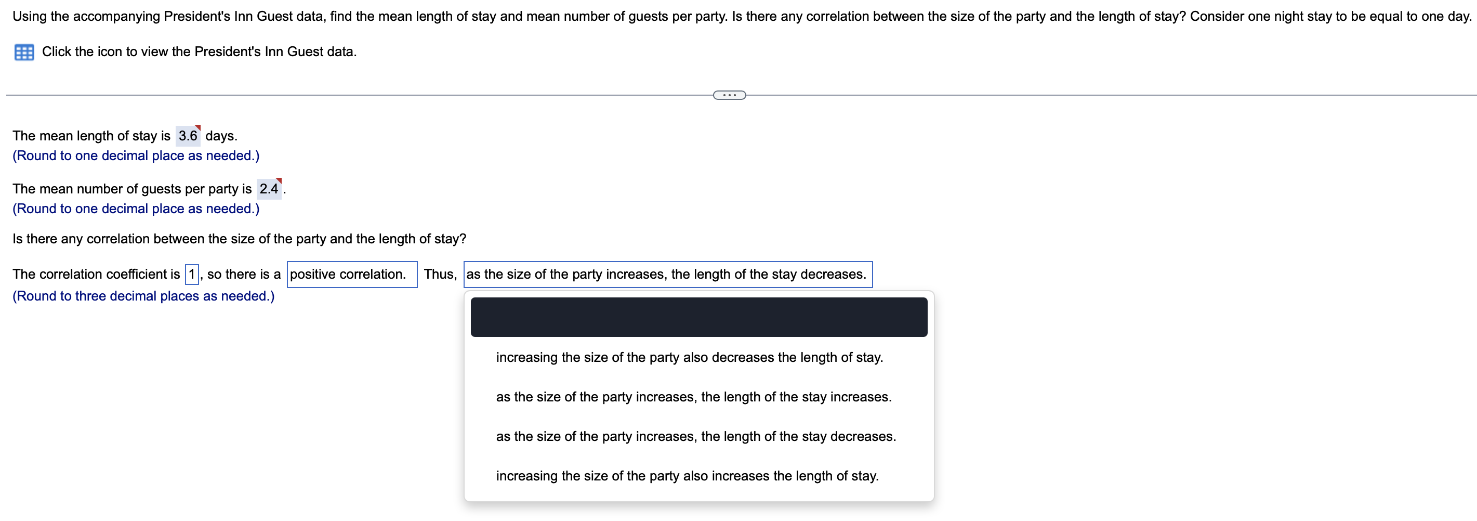Click the correlation coefficient input box

tap(192, 274)
